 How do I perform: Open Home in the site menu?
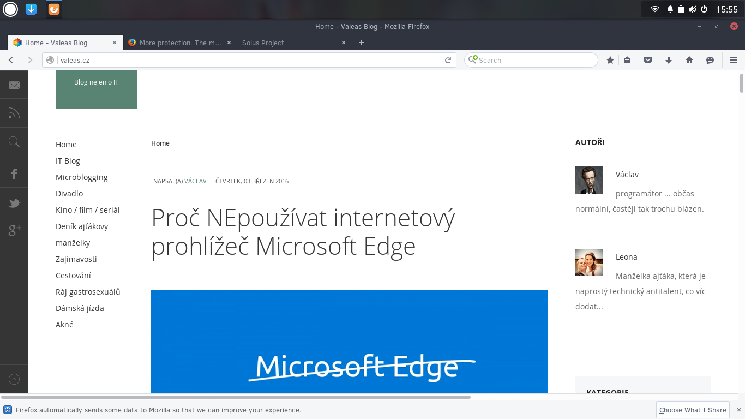(x=66, y=145)
